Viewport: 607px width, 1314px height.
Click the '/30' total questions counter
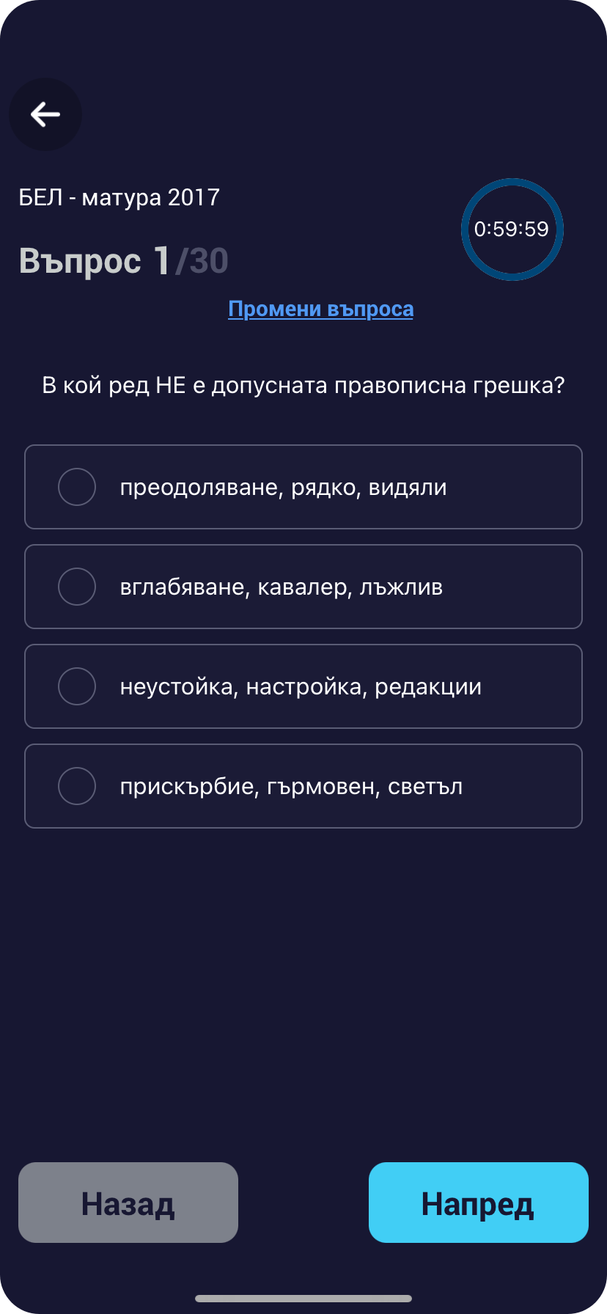point(202,261)
